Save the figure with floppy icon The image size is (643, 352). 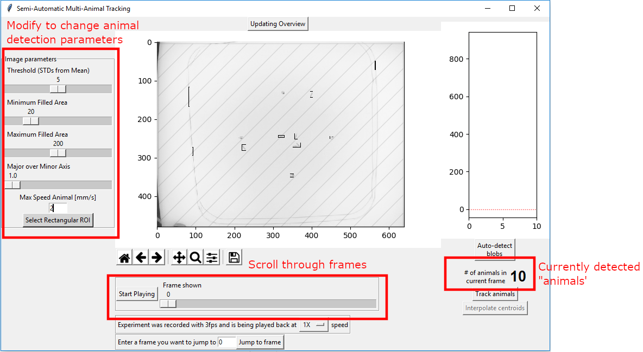tap(234, 258)
